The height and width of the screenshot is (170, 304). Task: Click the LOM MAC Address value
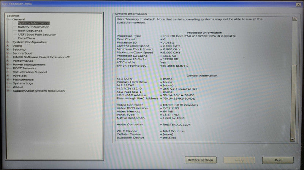178,95
